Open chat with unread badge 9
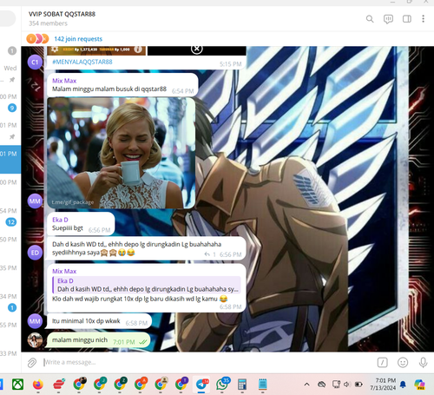 10,102
